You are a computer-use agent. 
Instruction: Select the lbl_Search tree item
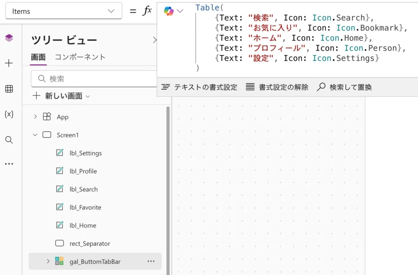coord(95,189)
